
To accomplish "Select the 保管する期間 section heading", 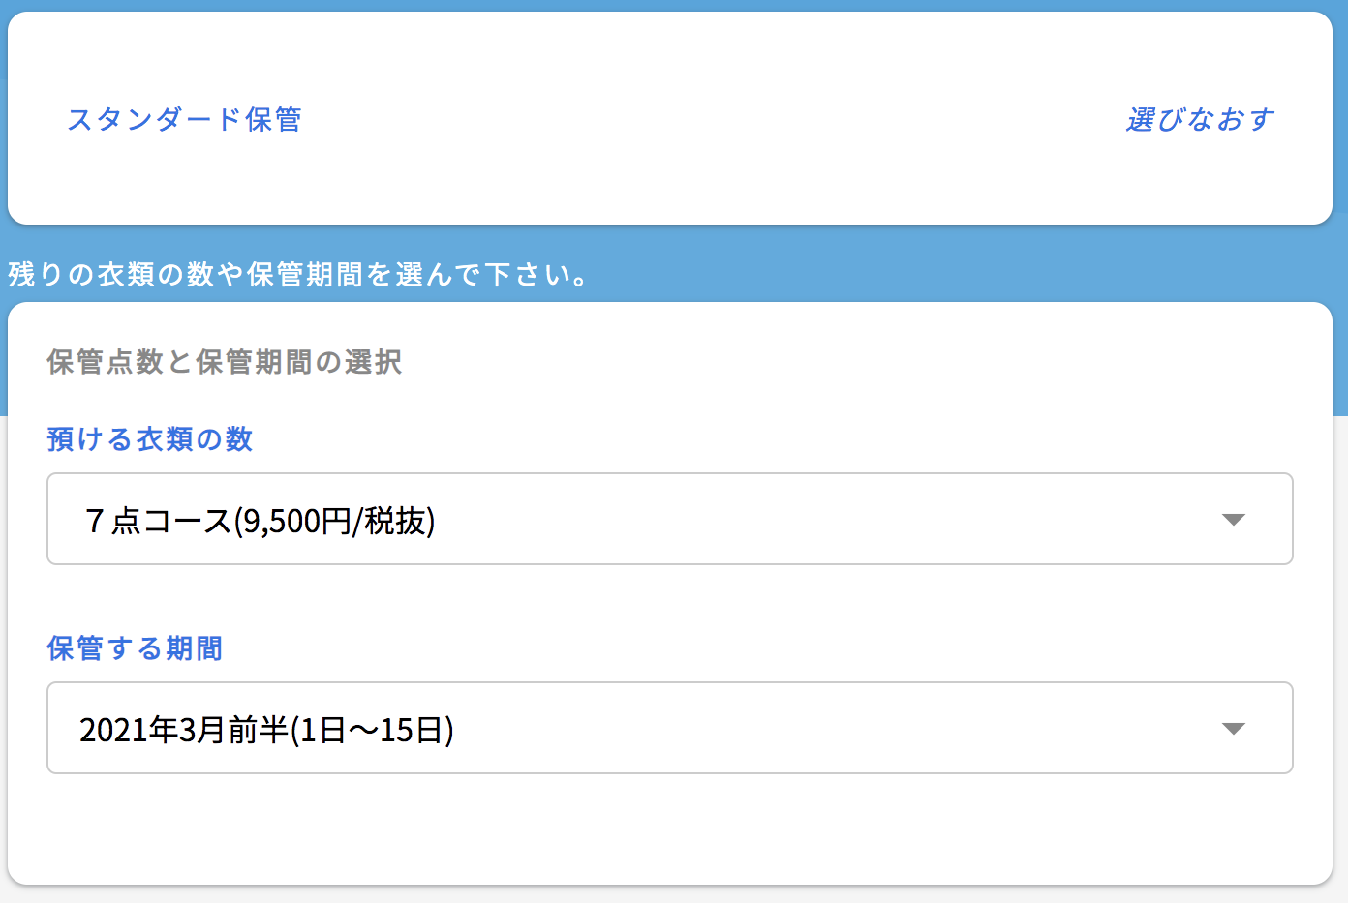I will point(134,648).
